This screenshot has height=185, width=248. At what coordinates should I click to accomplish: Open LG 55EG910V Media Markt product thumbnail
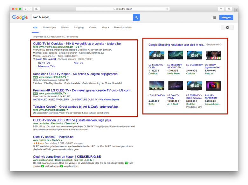click(x=176, y=55)
